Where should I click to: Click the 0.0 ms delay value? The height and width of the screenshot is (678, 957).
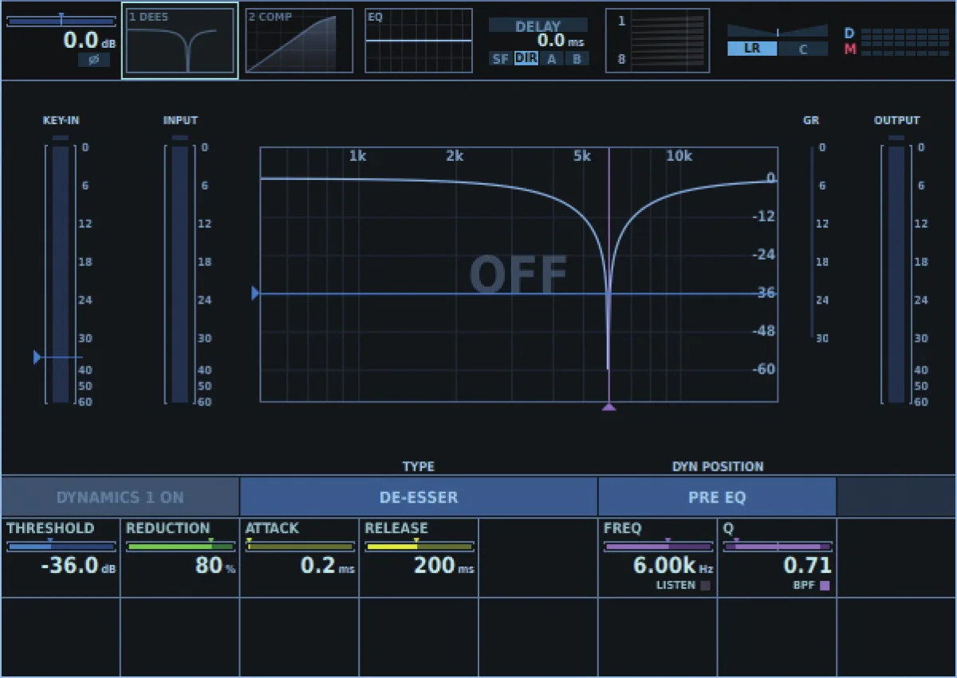tap(561, 41)
